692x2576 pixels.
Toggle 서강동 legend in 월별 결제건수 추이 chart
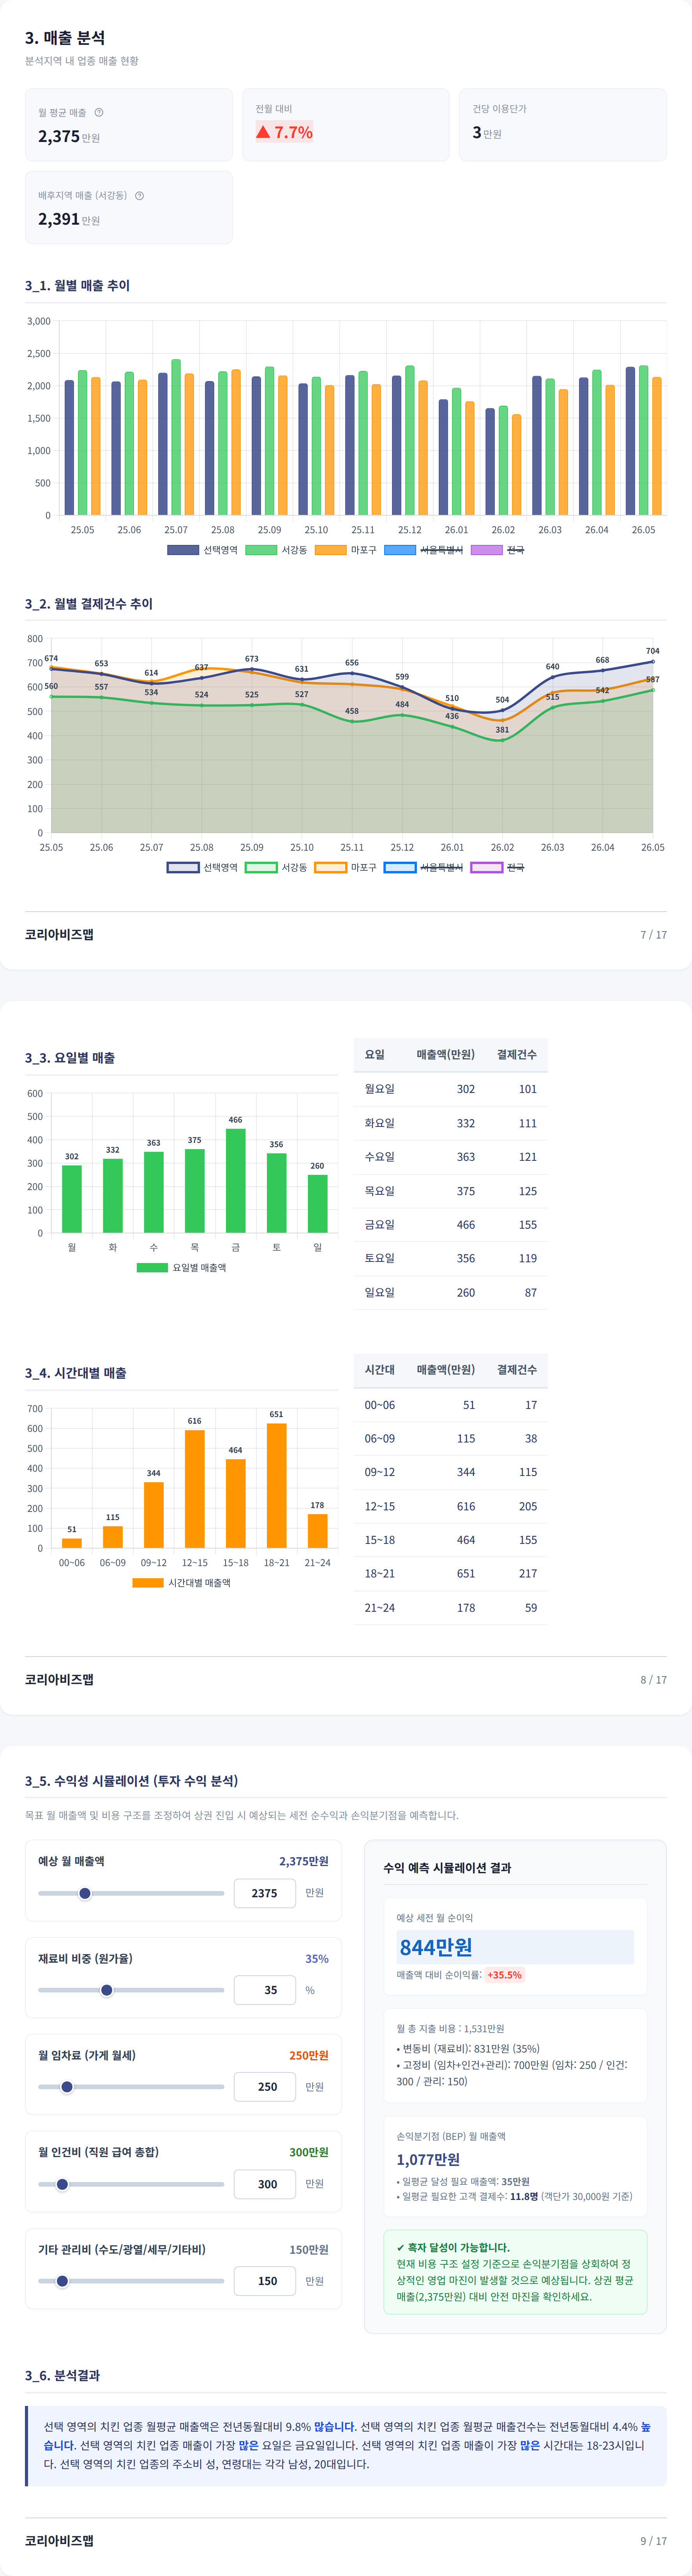[275, 867]
